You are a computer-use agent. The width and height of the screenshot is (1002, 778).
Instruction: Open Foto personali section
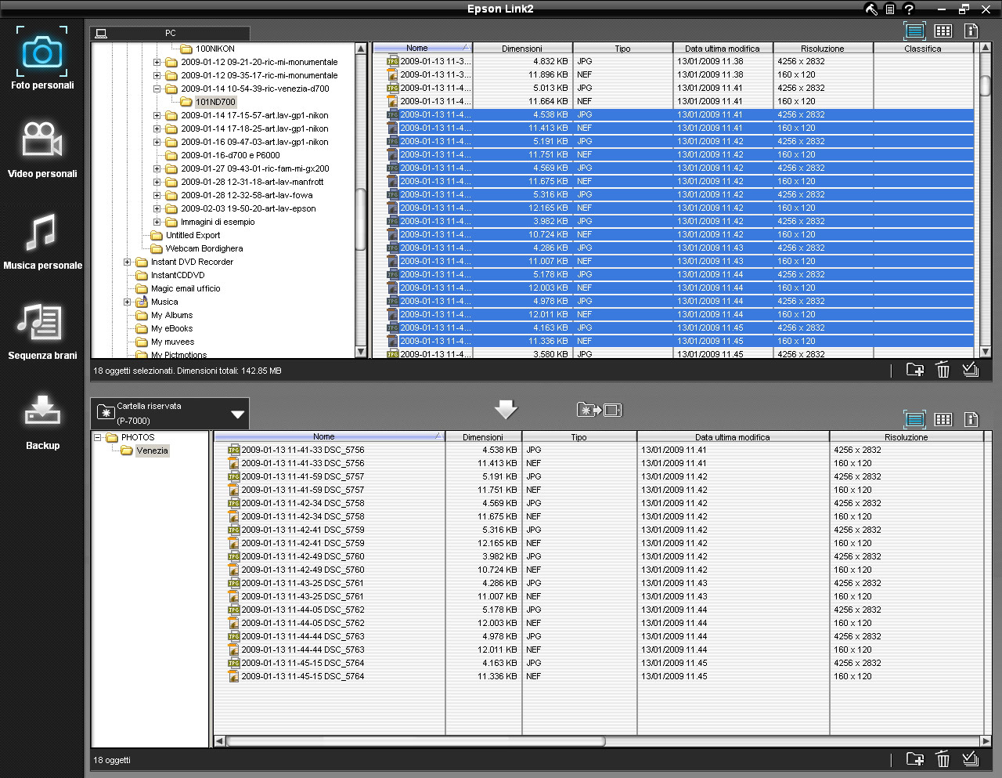coord(42,58)
